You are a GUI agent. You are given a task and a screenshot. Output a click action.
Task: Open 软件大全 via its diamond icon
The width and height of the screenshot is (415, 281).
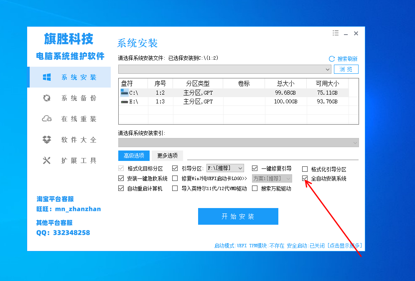(47, 139)
